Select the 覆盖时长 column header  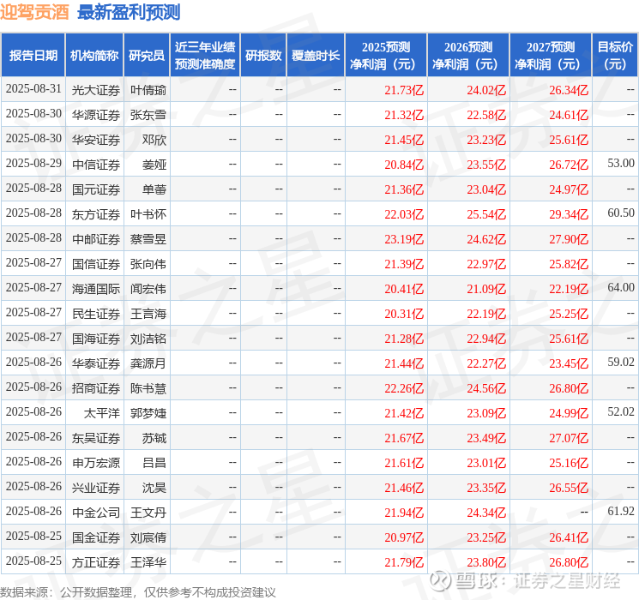(316, 56)
